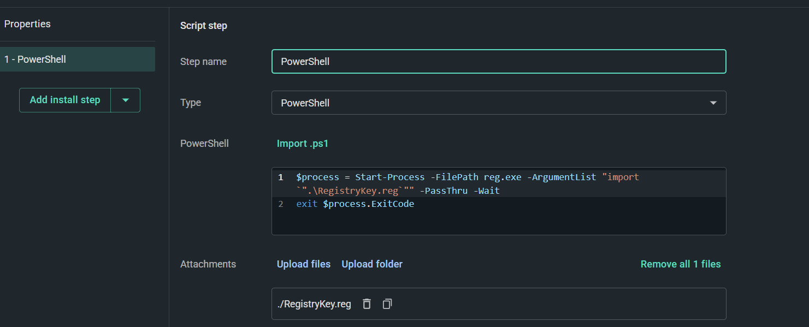Open the Add install step dropdown arrow
This screenshot has height=327, width=809.
(x=126, y=100)
